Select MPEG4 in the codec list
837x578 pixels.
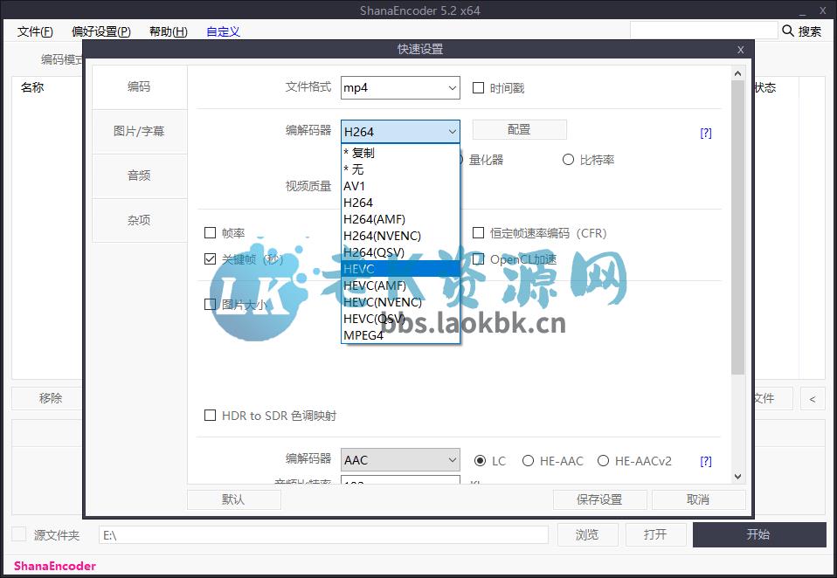click(400, 335)
